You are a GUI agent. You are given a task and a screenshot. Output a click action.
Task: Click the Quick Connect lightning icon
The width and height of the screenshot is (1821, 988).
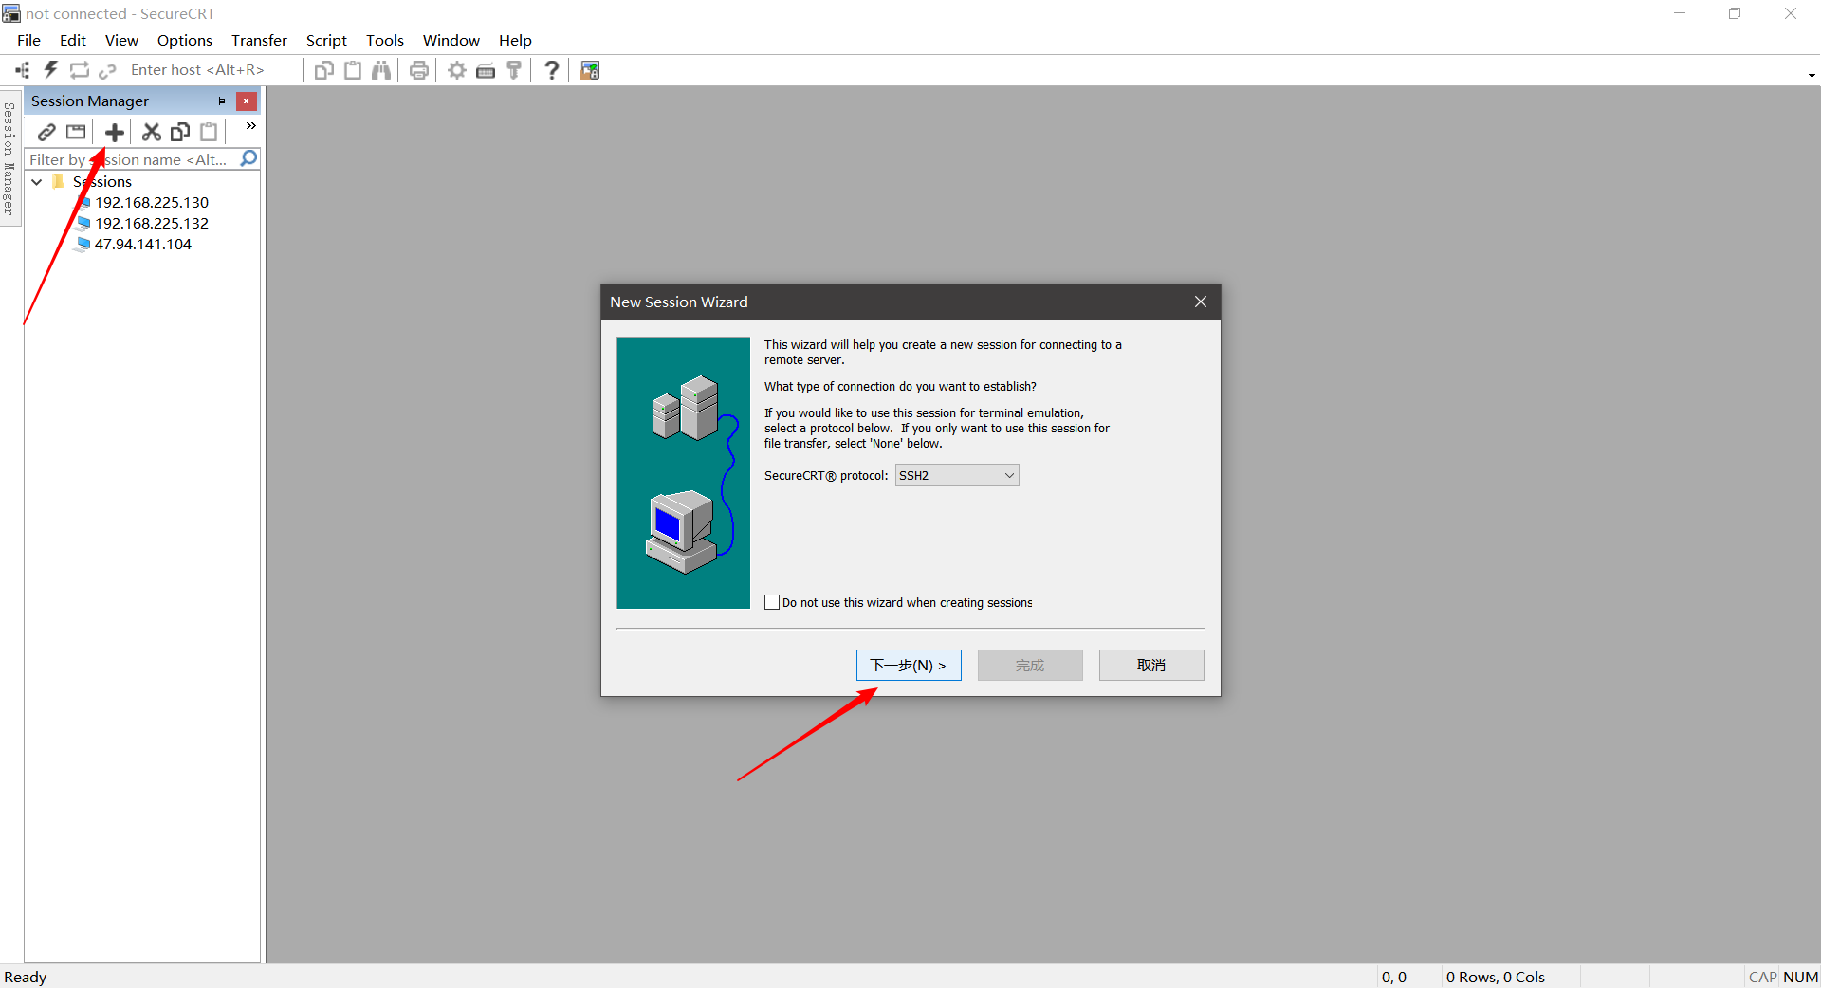coord(51,70)
